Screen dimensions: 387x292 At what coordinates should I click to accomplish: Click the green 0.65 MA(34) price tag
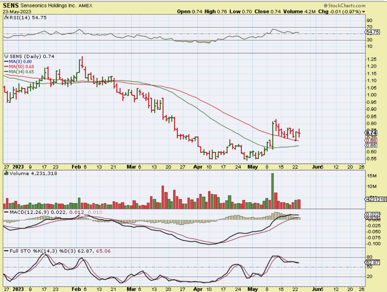370,145
